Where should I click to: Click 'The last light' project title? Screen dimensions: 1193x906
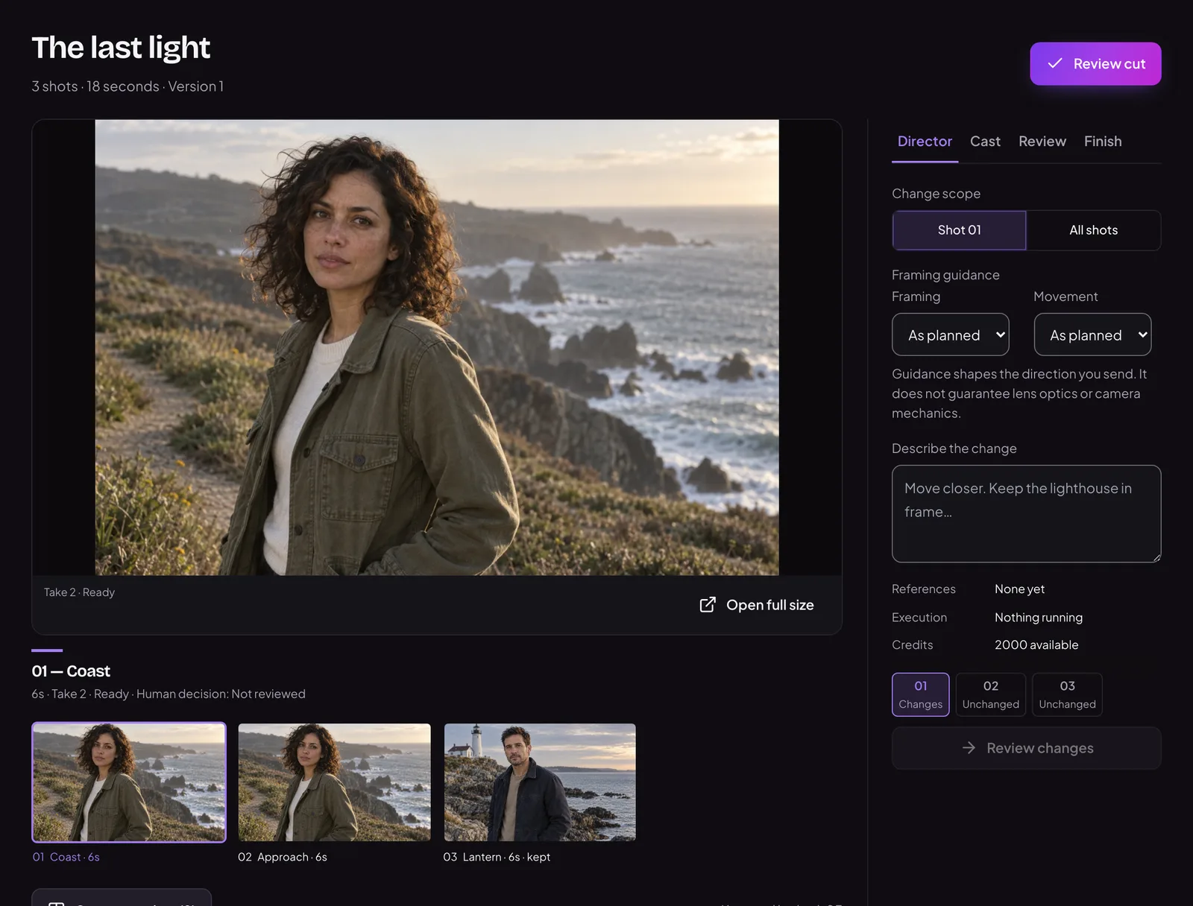click(121, 48)
